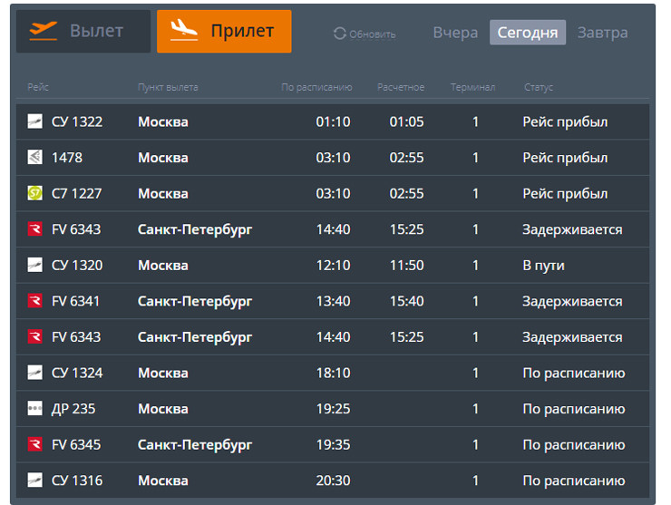Click the Rossiya logo for flight FV 6341

35,301
